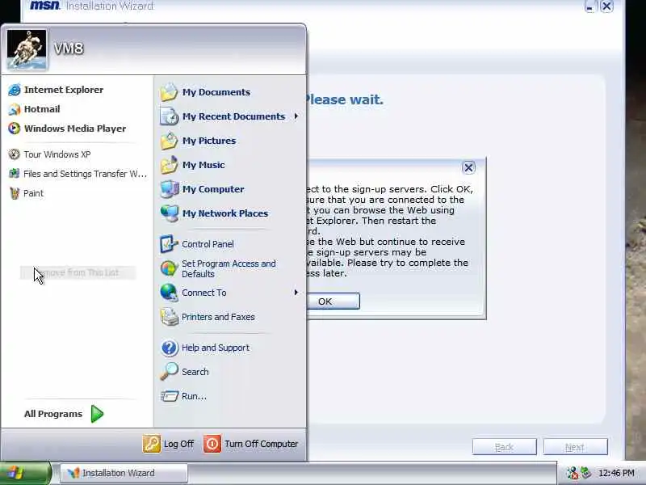Select the Tour Windows XP entry text
This screenshot has height=485, width=646.
coord(57,154)
